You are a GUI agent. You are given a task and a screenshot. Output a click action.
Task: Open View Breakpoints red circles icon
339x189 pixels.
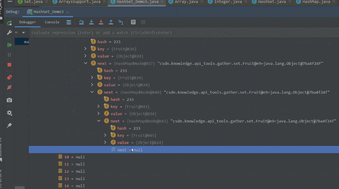[x=9, y=77]
